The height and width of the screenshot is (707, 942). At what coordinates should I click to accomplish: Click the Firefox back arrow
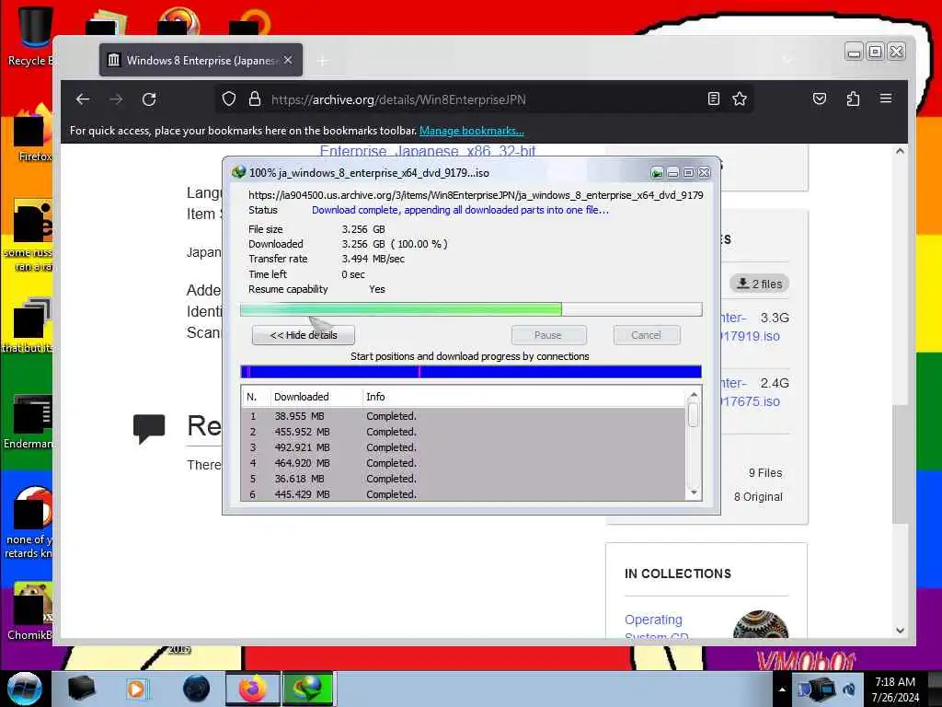[x=83, y=99]
